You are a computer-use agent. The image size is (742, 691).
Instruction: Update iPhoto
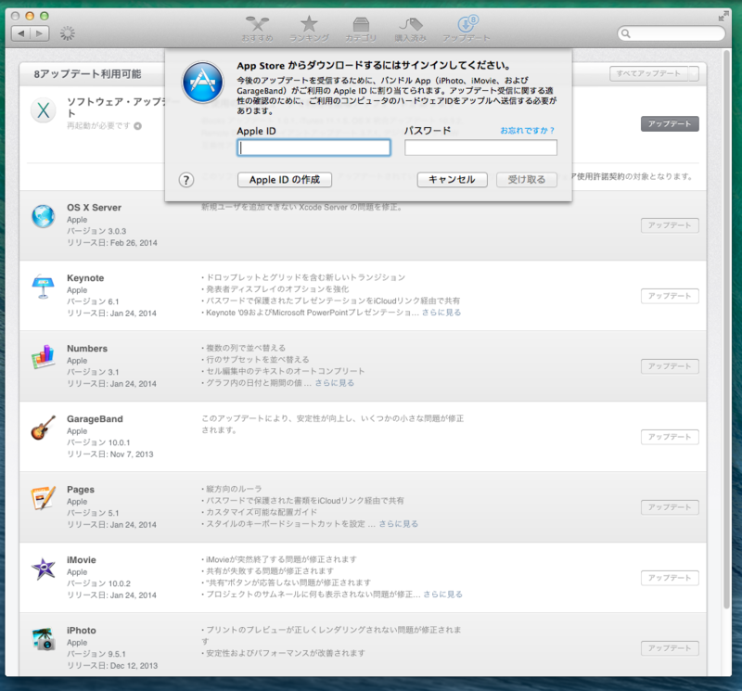point(670,648)
